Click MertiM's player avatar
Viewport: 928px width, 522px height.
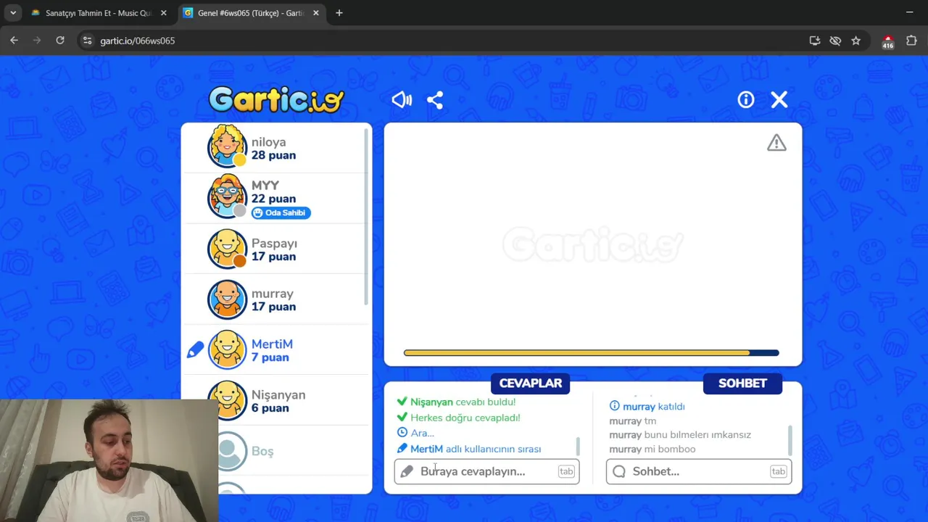[228, 349]
